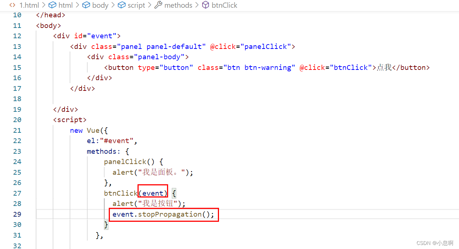This screenshot has height=249, width=459.
Task: Click the new Vue({ statement
Action: (89, 131)
